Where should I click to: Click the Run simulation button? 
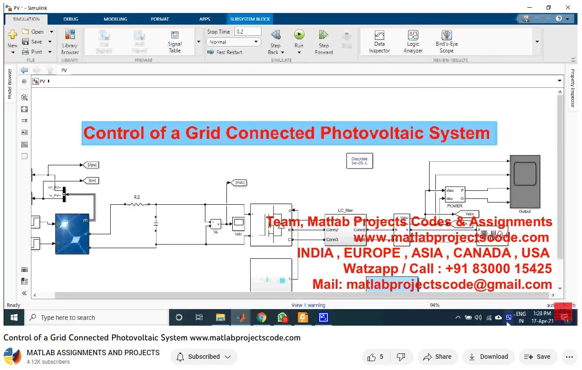(x=299, y=35)
